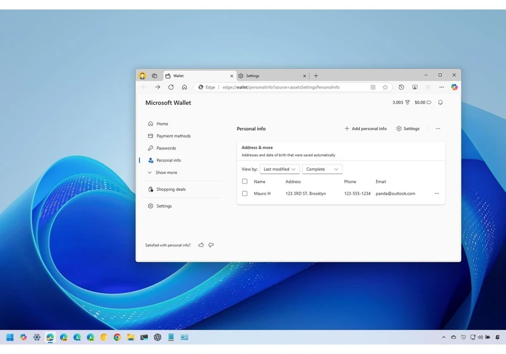506x354 pixels.
Task: Click Add personal info button
Action: (x=366, y=128)
